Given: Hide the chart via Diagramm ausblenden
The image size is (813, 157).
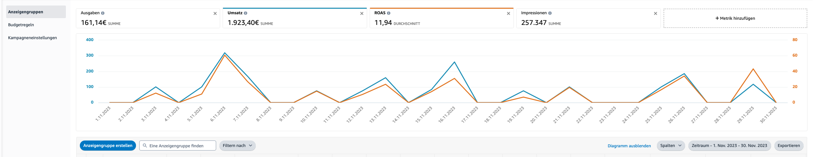Looking at the screenshot, I should coord(629,146).
